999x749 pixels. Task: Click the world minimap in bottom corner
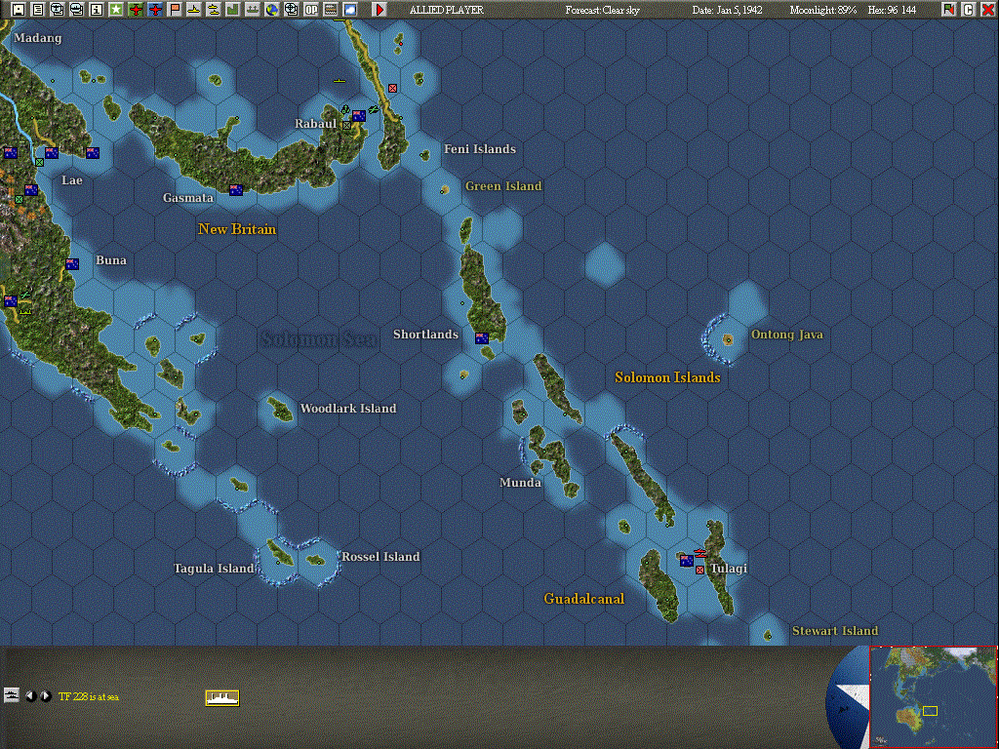tap(934, 696)
